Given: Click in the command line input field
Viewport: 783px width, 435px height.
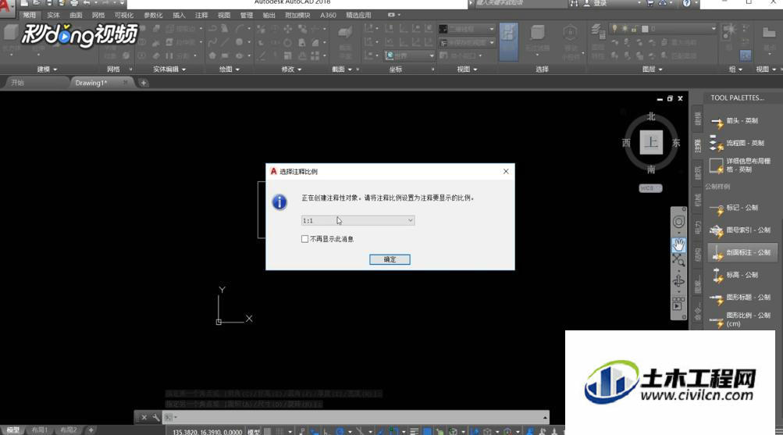Looking at the screenshot, I should pyautogui.click(x=357, y=417).
